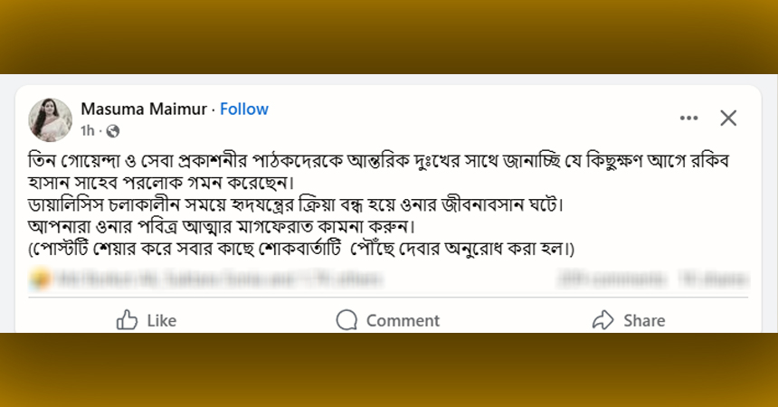Click the Comment speech bubble icon
Image resolution: width=778 pixels, height=407 pixels.
tap(346, 320)
